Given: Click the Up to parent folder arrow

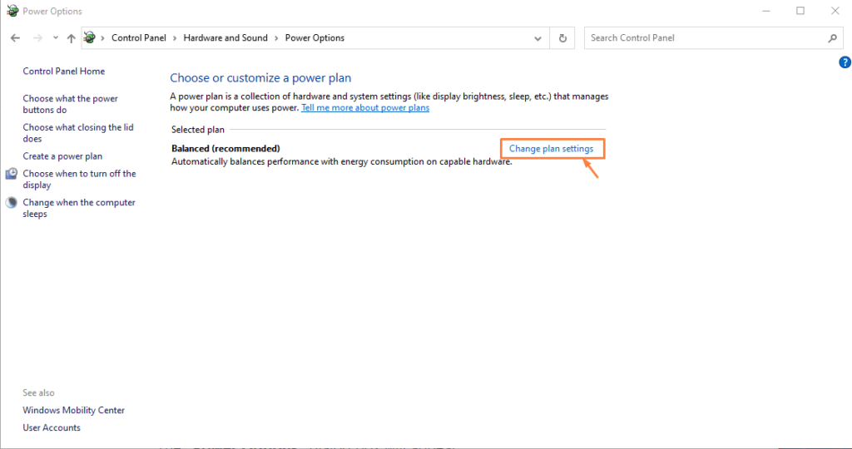Looking at the screenshot, I should (x=72, y=38).
